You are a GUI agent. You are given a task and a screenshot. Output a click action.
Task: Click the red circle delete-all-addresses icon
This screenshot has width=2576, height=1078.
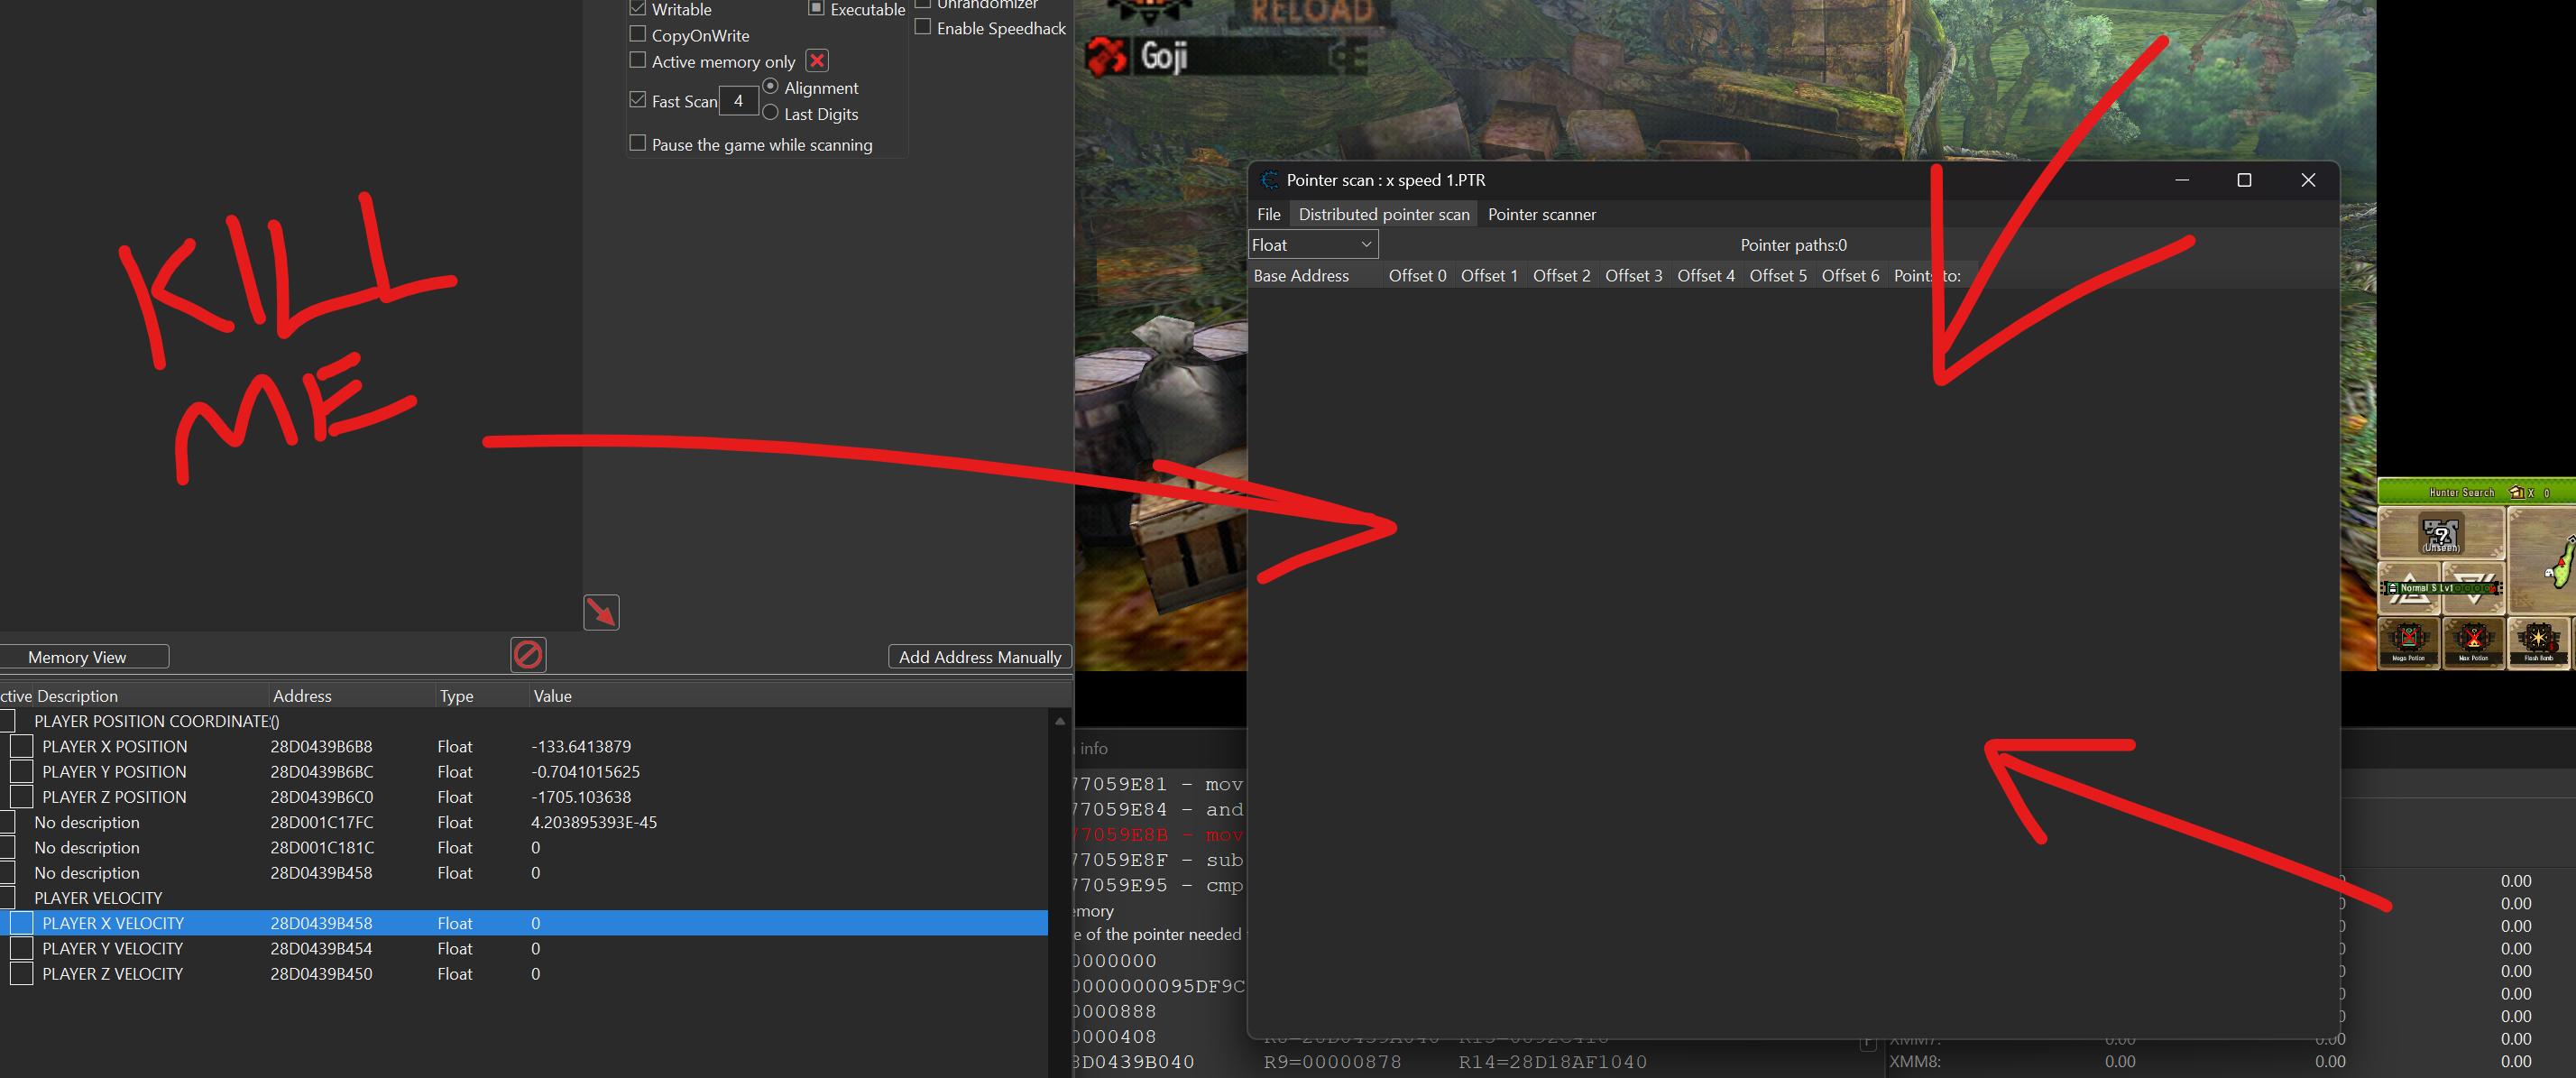coord(528,655)
